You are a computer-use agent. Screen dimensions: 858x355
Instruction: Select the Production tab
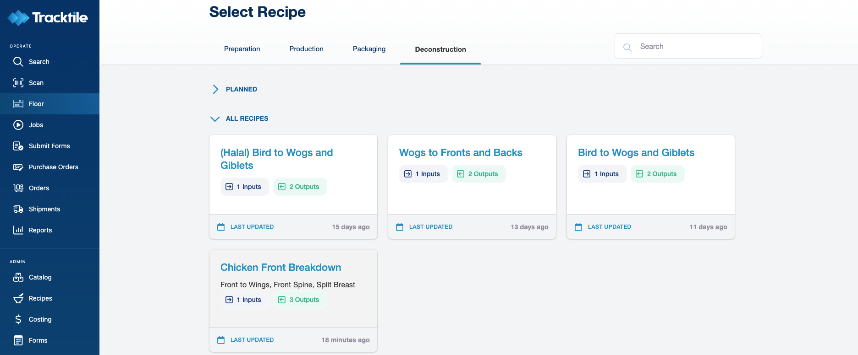click(x=306, y=49)
